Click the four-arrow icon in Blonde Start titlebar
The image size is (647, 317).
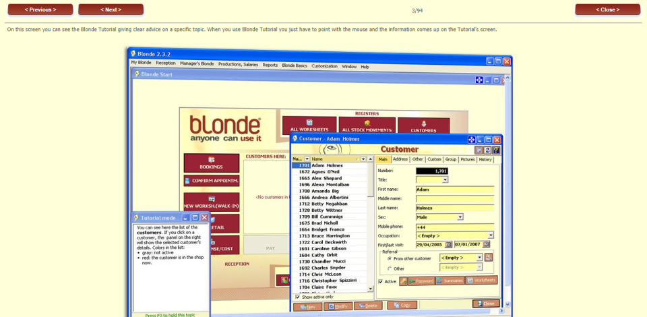[479, 80]
